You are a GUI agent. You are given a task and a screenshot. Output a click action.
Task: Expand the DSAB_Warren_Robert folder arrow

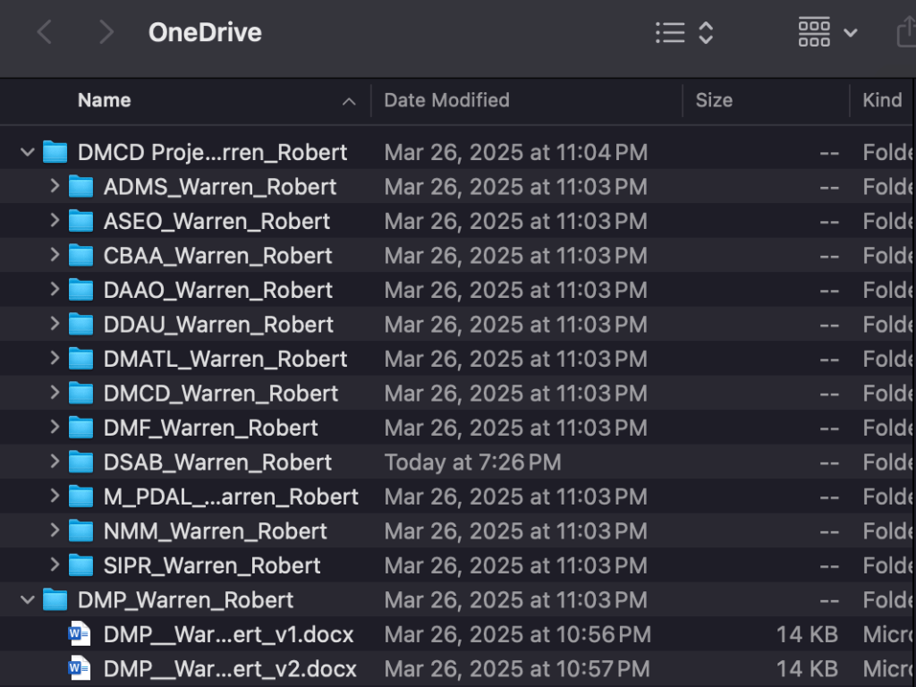coord(55,462)
